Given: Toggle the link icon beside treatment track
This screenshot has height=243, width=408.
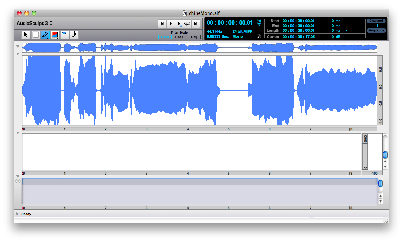Looking at the screenshot, I should coord(18,181).
